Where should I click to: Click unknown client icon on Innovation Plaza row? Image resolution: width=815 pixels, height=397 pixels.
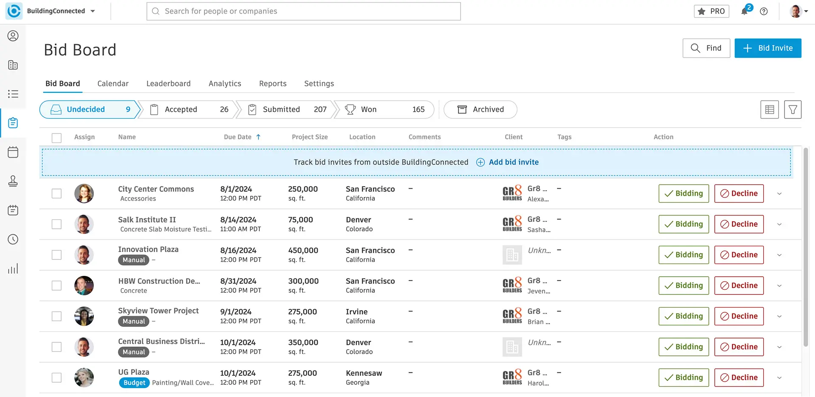[512, 255]
